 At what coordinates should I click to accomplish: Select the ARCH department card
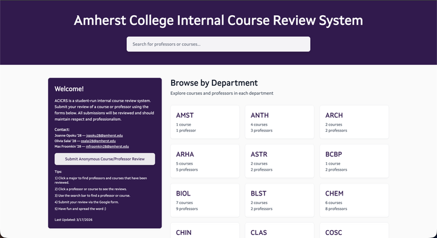[354, 122]
